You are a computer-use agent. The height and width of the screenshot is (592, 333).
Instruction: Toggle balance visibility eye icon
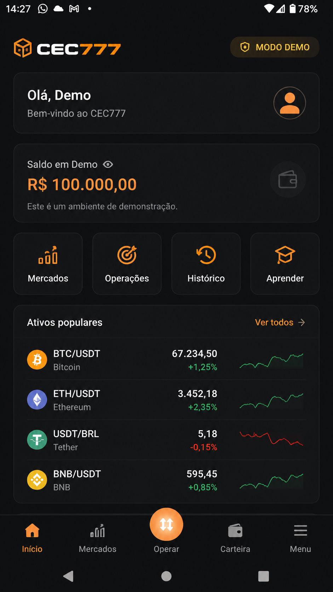[108, 164]
